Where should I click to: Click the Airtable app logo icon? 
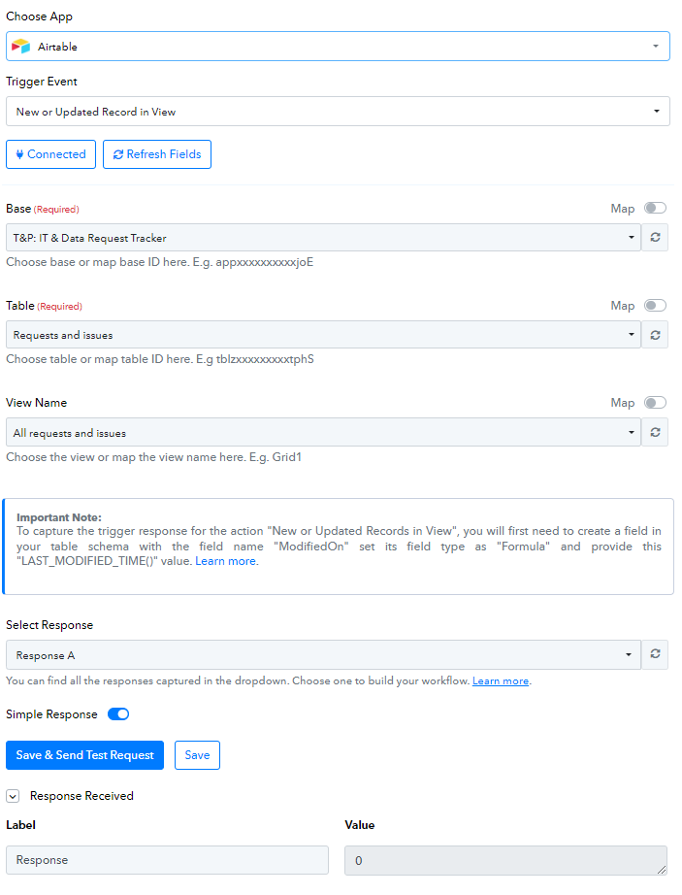[x=20, y=47]
